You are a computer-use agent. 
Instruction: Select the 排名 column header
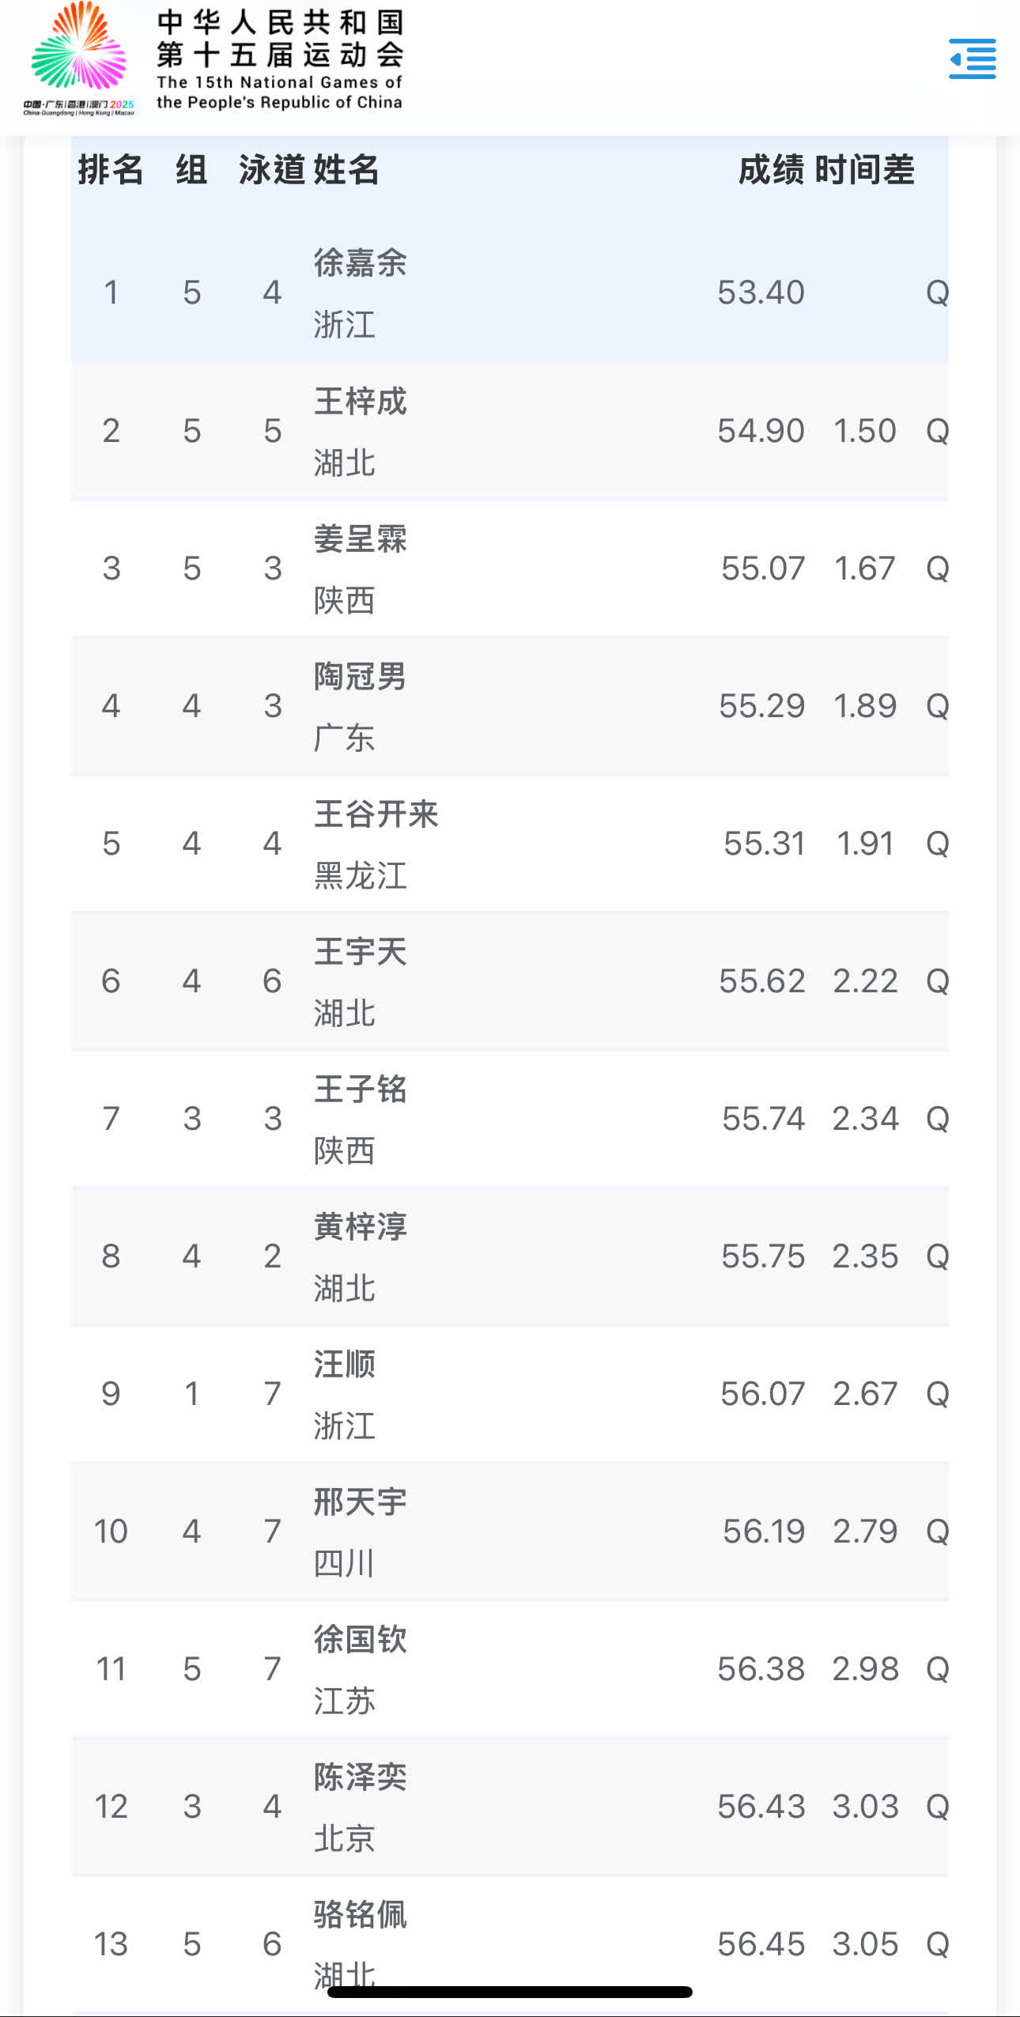click(x=111, y=170)
